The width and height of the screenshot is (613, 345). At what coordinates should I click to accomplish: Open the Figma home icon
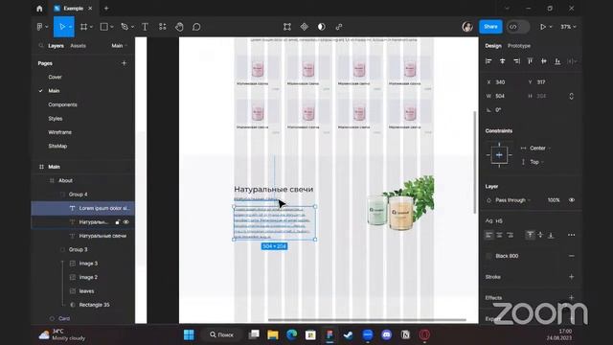[x=39, y=9]
